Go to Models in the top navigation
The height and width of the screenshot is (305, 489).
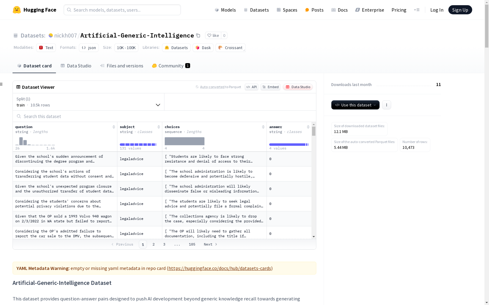point(225,10)
